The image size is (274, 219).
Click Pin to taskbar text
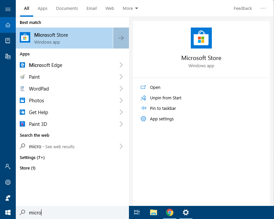pyautogui.click(x=163, y=109)
